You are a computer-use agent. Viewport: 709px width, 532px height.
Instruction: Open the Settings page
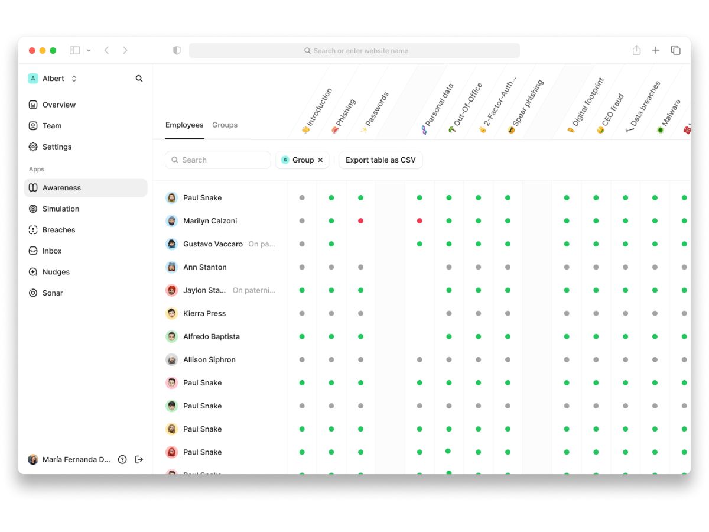tap(85, 147)
